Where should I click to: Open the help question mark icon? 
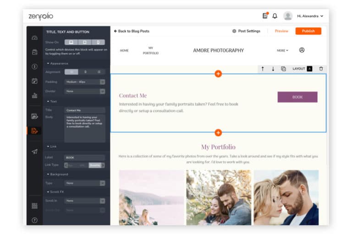(34, 220)
